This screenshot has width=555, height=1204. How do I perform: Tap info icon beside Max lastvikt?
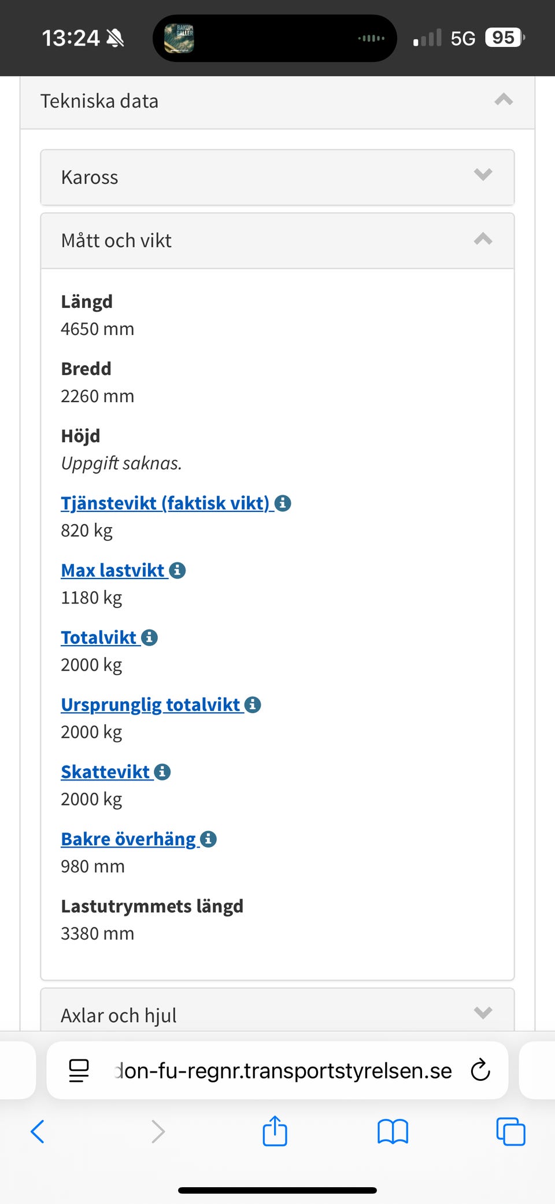pos(177,570)
